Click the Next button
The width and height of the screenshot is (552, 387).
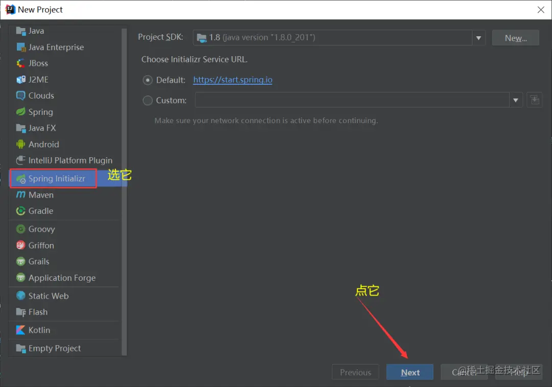410,372
